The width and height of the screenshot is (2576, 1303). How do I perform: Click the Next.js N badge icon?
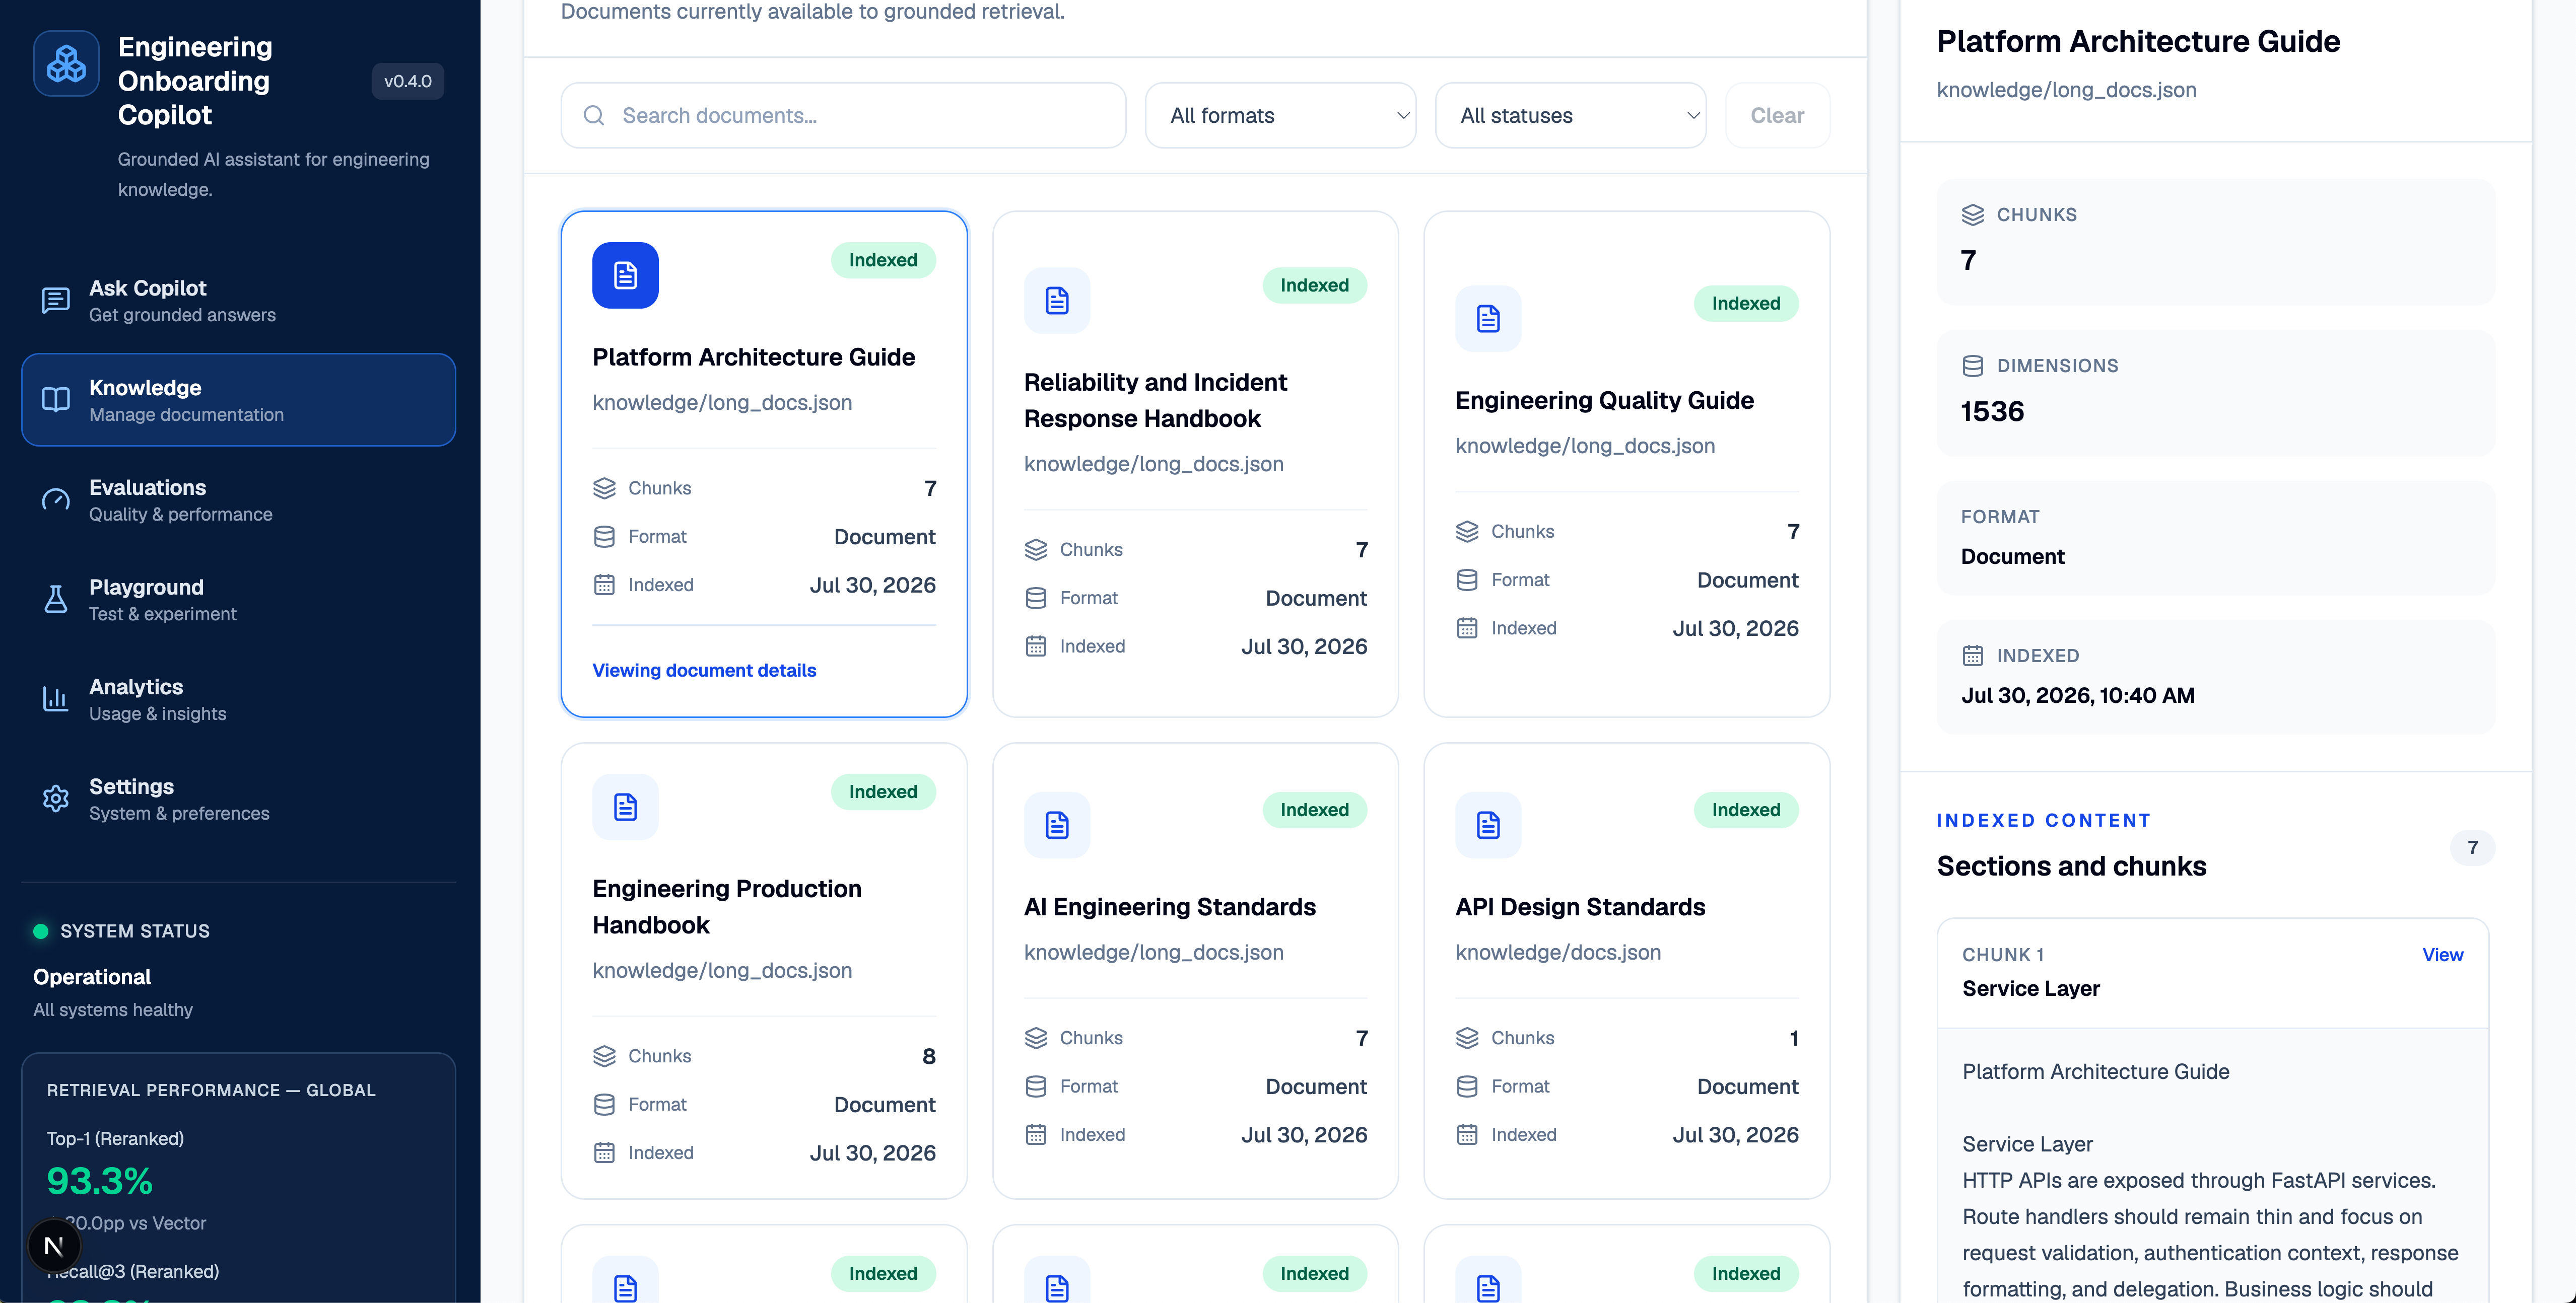(54, 1245)
